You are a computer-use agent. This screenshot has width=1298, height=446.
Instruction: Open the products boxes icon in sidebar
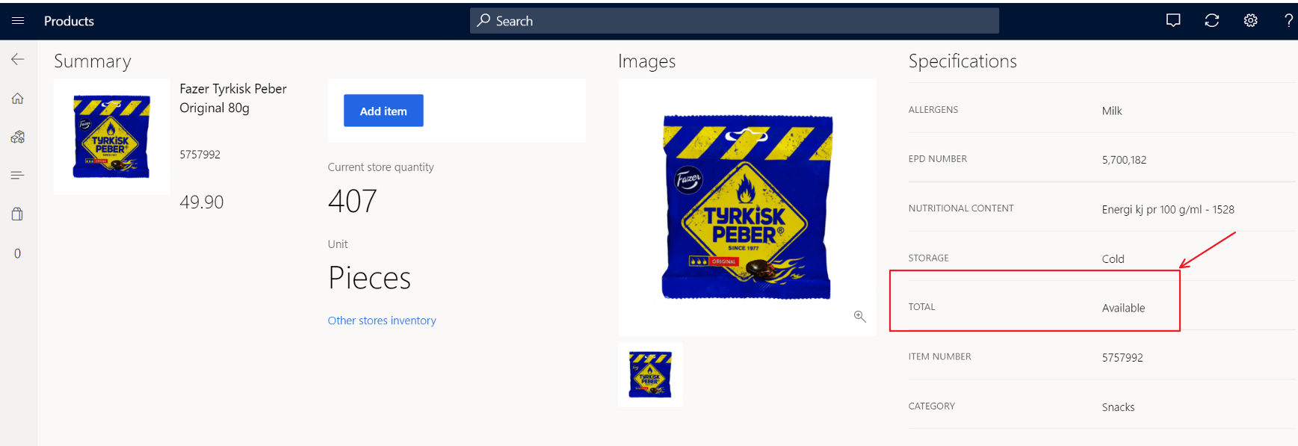tap(18, 137)
